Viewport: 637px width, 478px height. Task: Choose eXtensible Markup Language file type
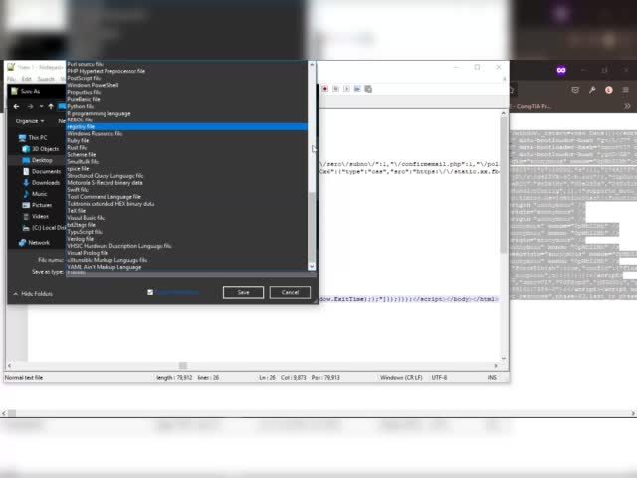coord(186,260)
